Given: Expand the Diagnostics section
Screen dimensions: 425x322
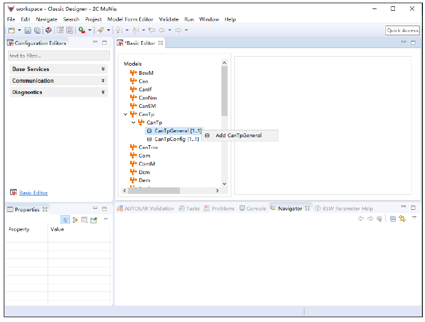Looking at the screenshot, I should pos(59,92).
